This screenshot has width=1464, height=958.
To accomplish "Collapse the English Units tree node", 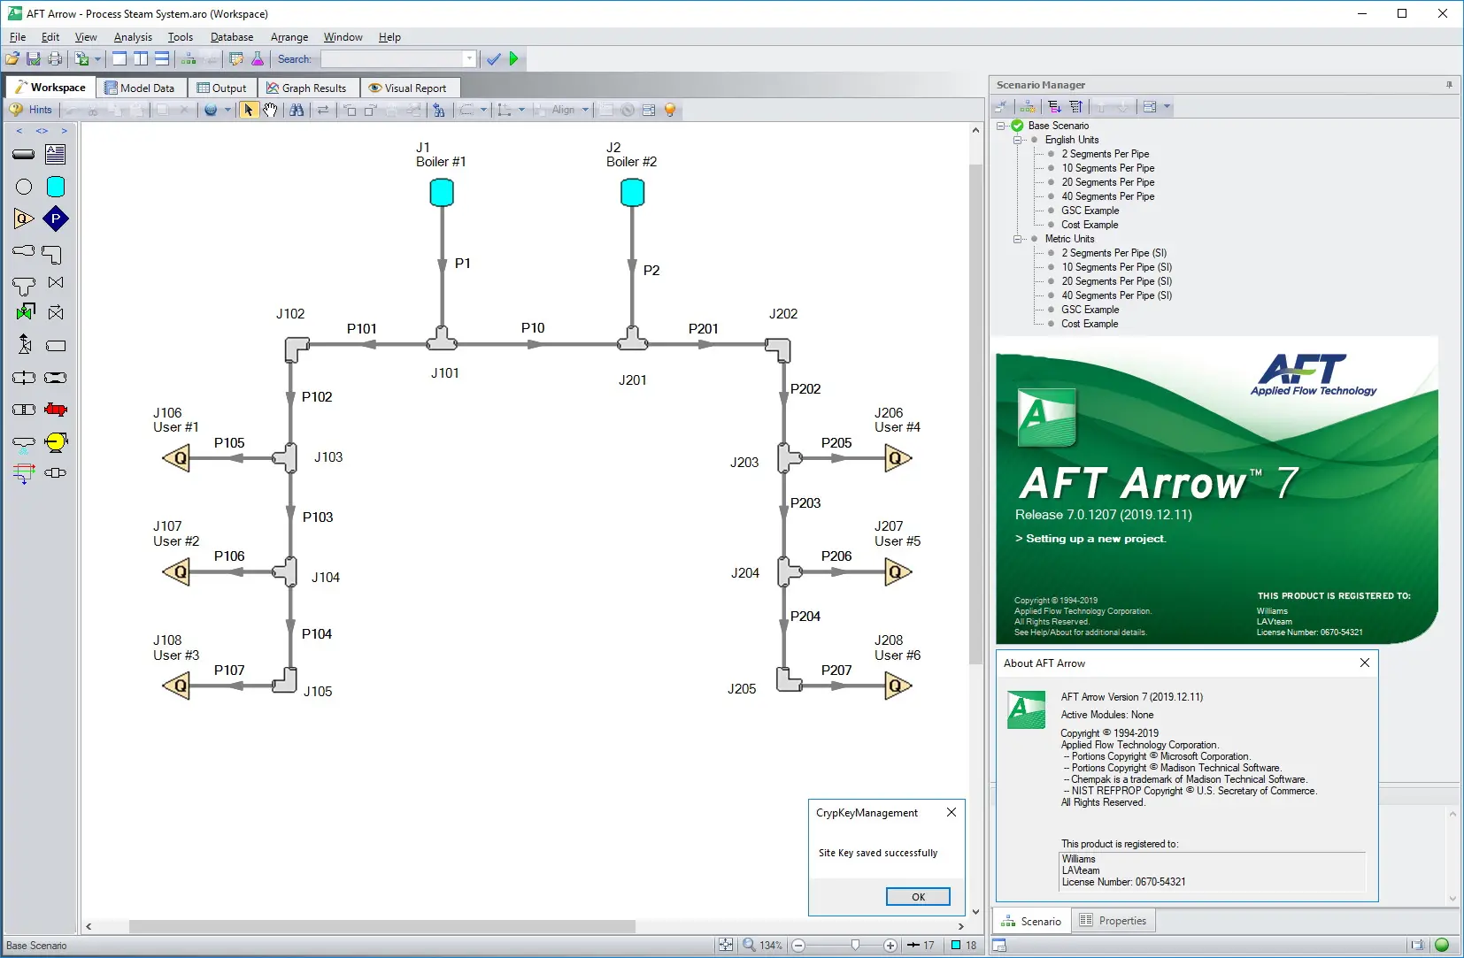I will [1017, 140].
